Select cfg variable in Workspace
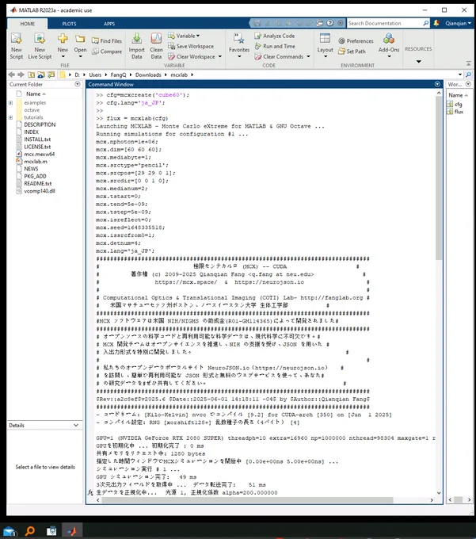 click(x=458, y=104)
